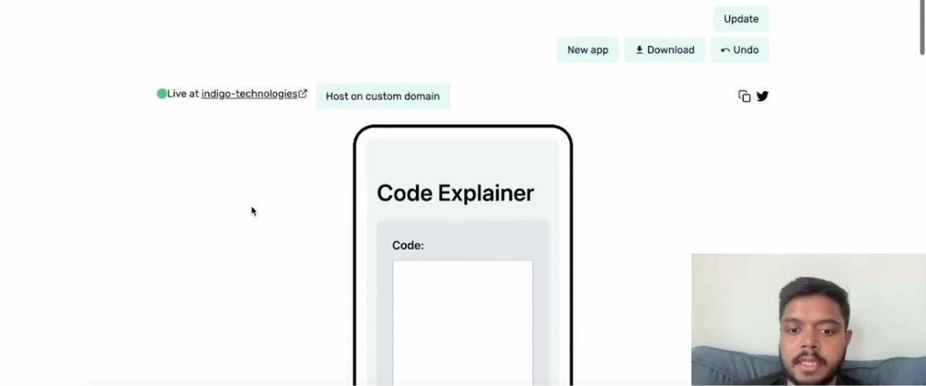Image resolution: width=926 pixels, height=386 pixels.
Task: Click the "Live at" status text
Action: point(183,93)
